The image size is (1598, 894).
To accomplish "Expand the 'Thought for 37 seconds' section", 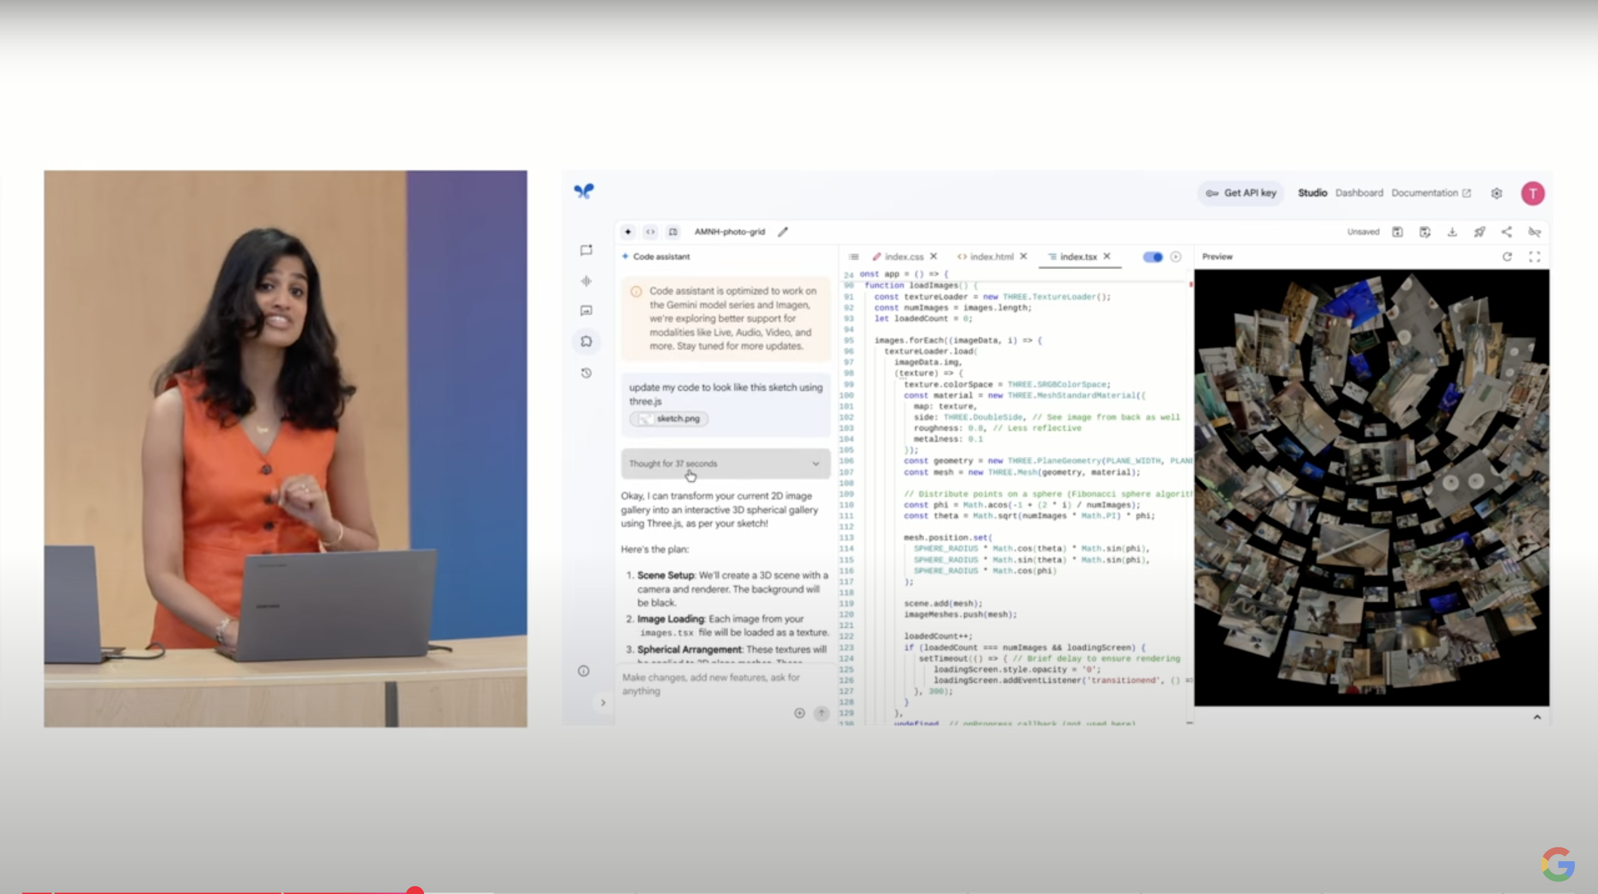I will tap(725, 464).
